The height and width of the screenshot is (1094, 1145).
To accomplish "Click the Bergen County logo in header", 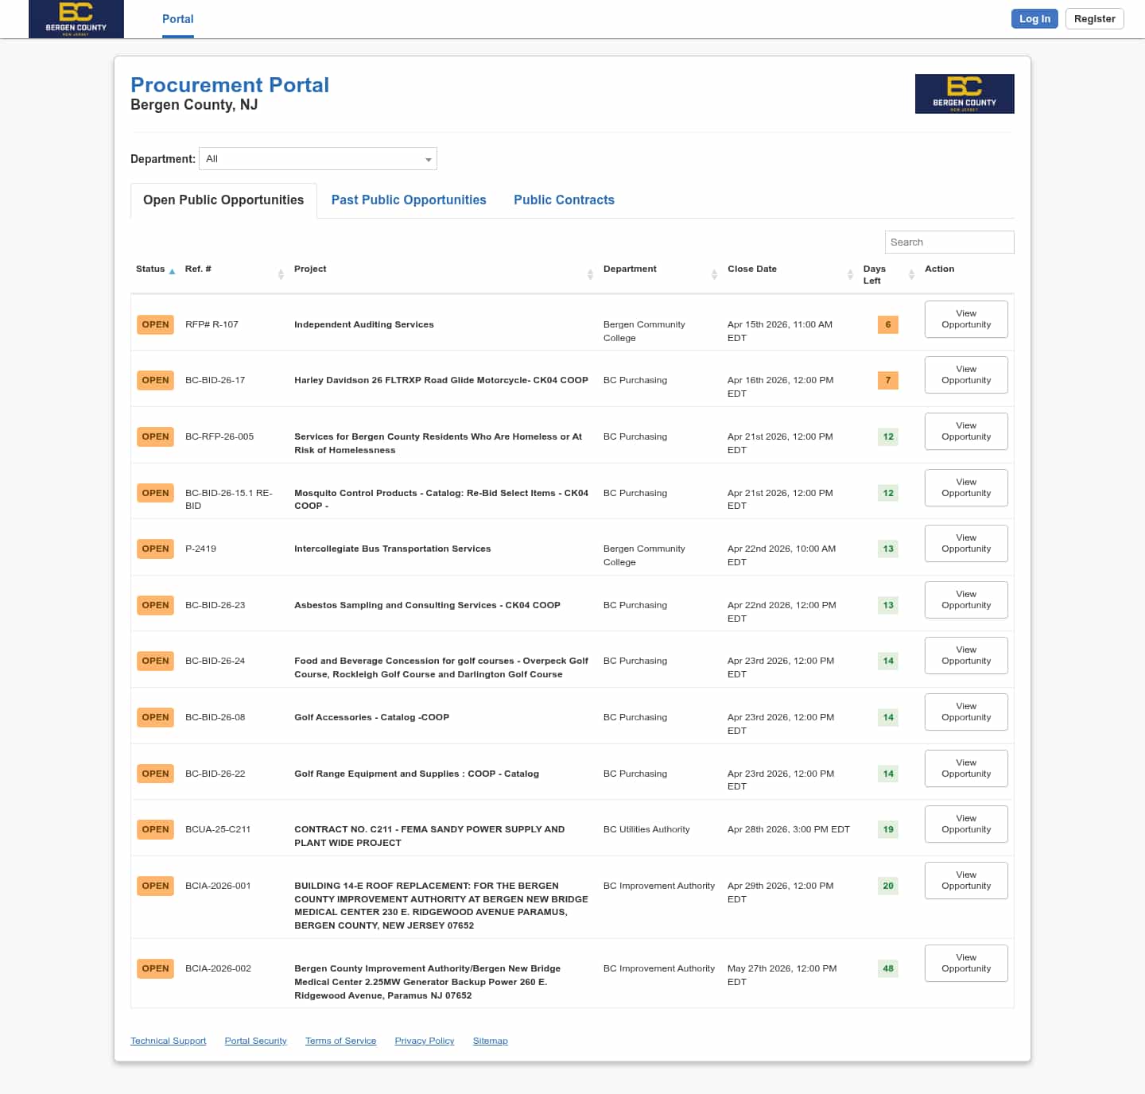I will [x=76, y=19].
